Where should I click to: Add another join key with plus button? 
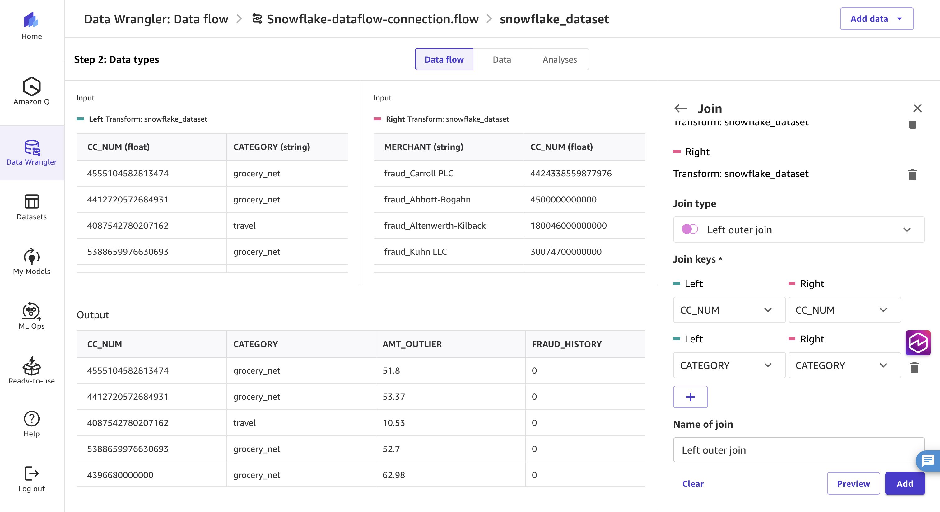691,397
